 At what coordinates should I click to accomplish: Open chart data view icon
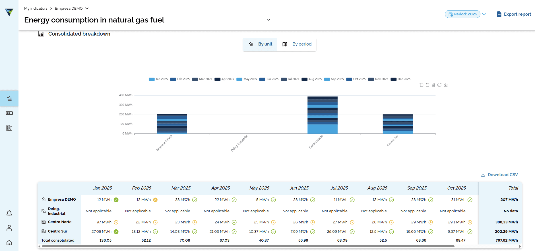tap(433, 85)
